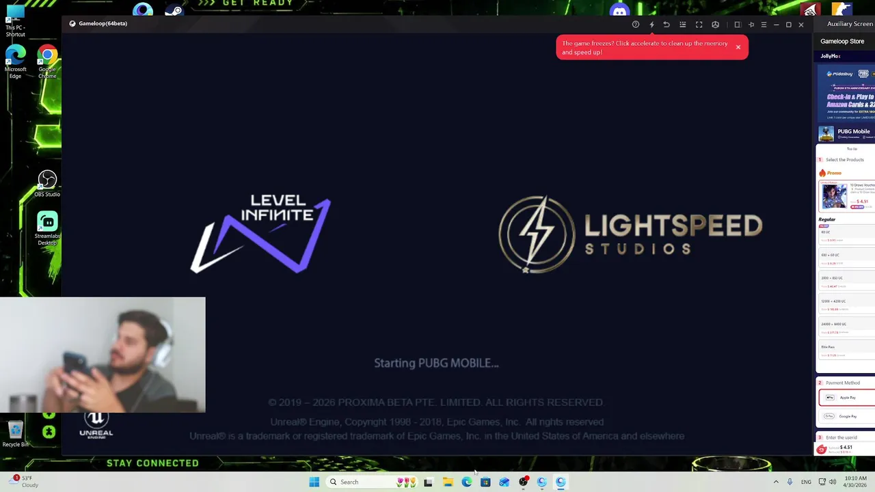
Task: Choose the 60 UC product option
Action: pyautogui.click(x=846, y=234)
